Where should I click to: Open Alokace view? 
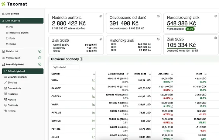pos(10,99)
